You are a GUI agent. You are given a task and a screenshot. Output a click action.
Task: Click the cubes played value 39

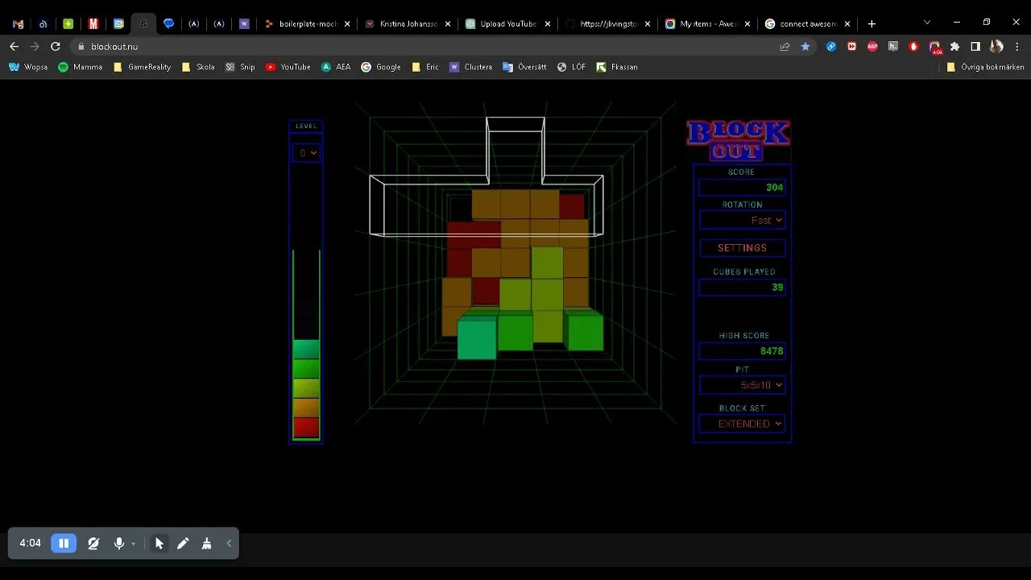pos(777,288)
